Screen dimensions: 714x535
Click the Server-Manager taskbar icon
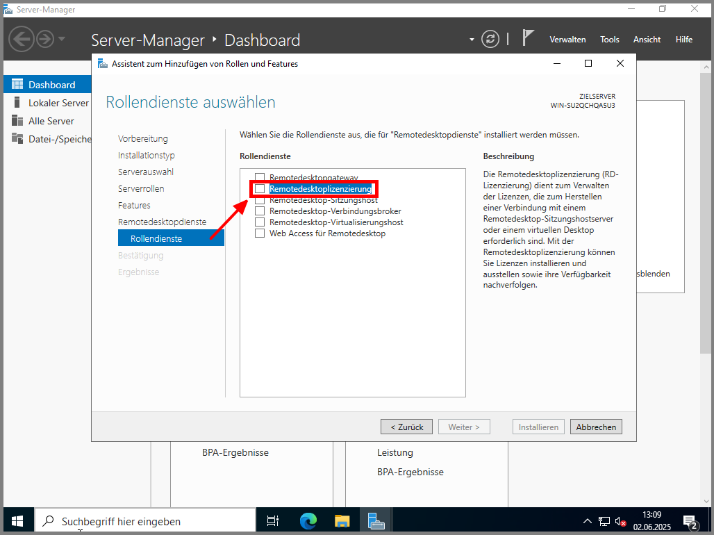tap(376, 520)
